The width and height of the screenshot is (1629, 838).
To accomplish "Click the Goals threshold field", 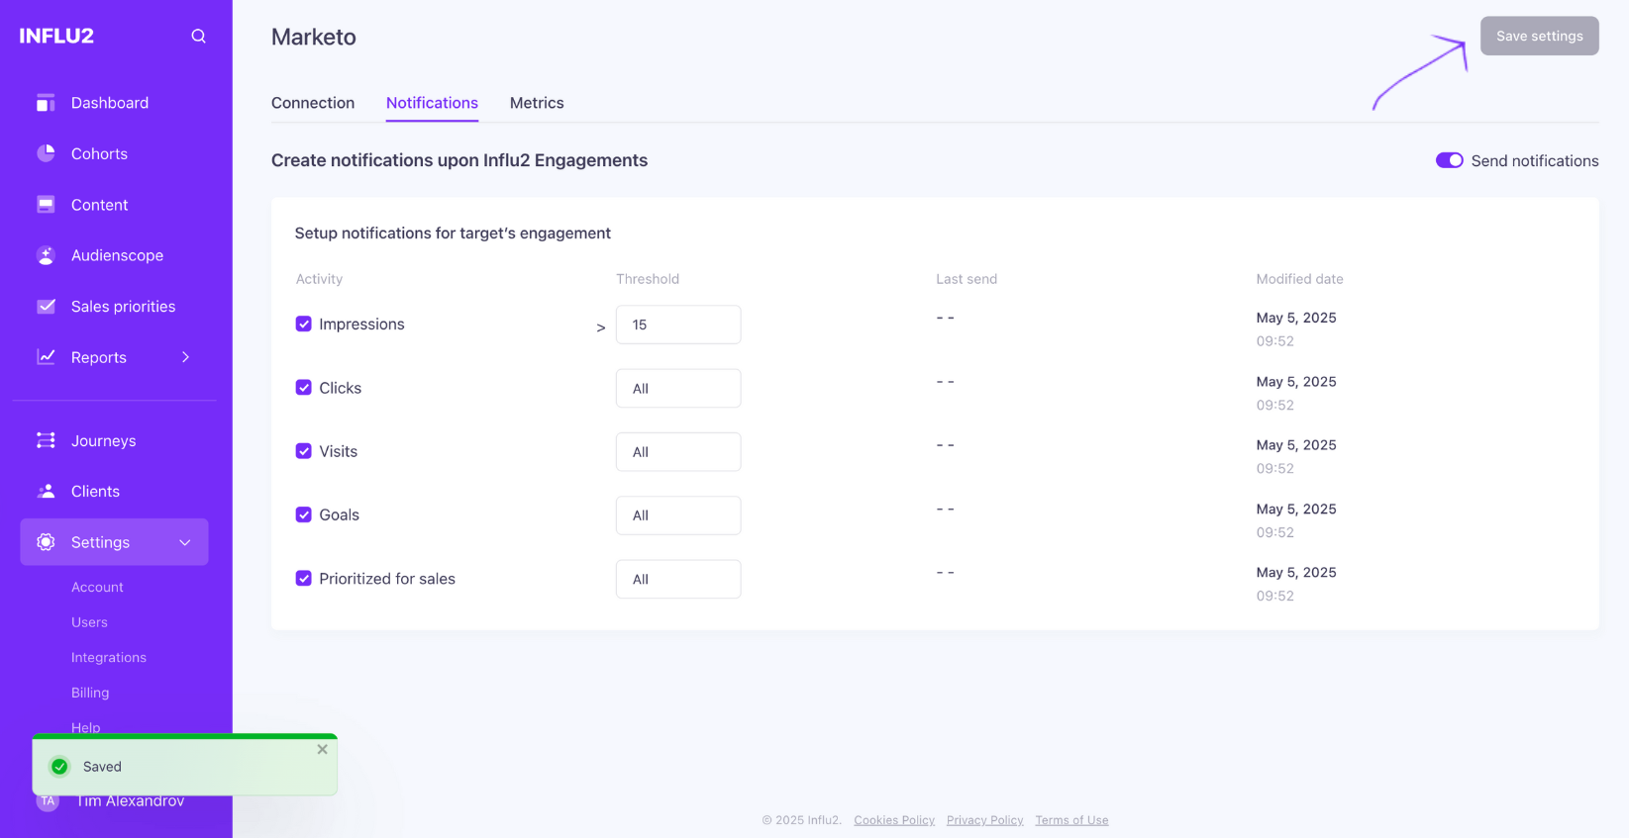I will [x=678, y=515].
